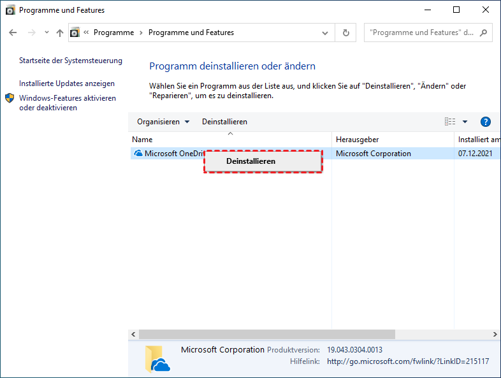Open the Organisieren menu
The image size is (501, 378).
tap(163, 122)
